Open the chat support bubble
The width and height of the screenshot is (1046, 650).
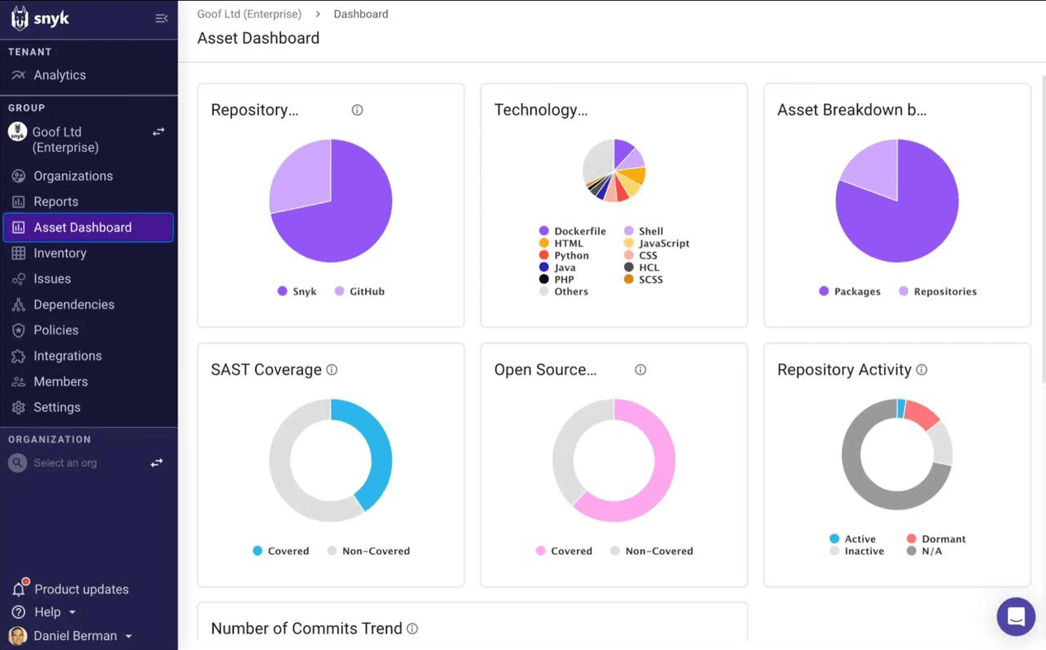tap(1015, 616)
